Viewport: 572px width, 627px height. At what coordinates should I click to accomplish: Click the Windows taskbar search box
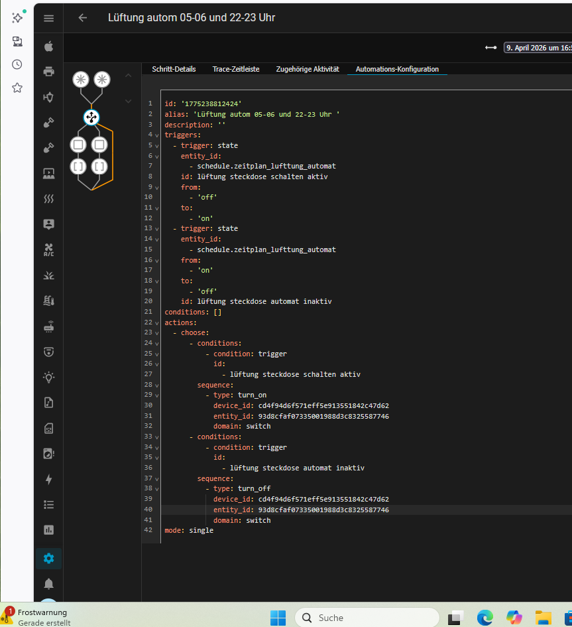367,617
